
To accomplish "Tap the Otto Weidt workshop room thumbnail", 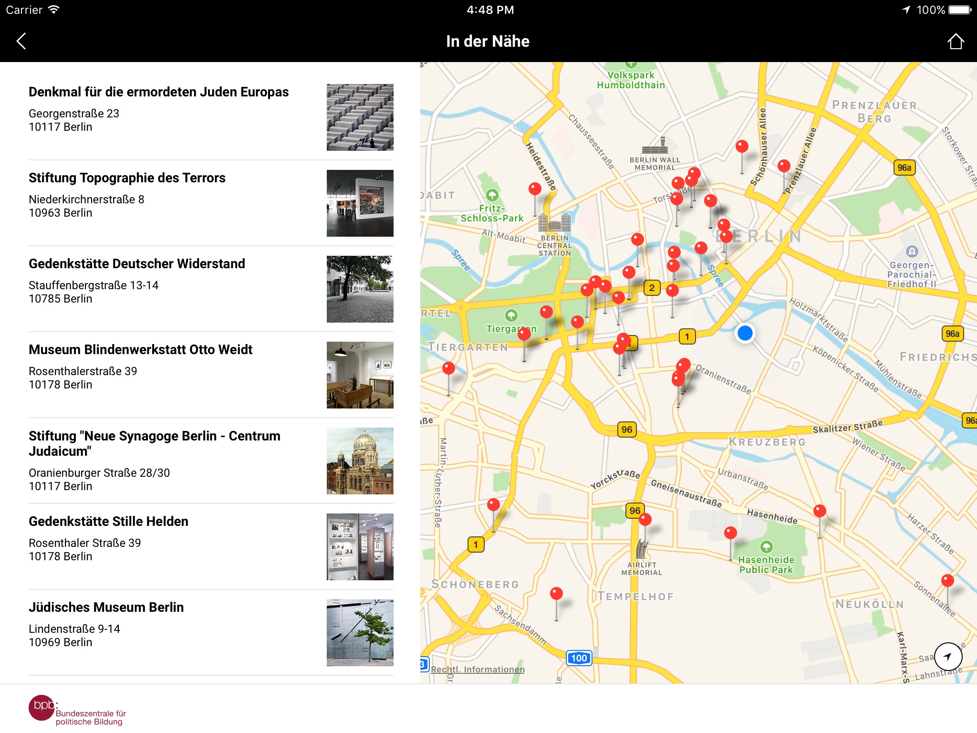I will (x=360, y=375).
